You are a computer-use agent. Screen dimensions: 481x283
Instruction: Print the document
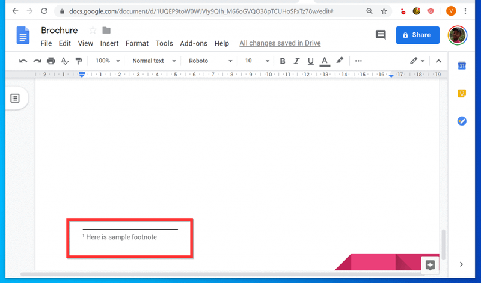pyautogui.click(x=51, y=61)
